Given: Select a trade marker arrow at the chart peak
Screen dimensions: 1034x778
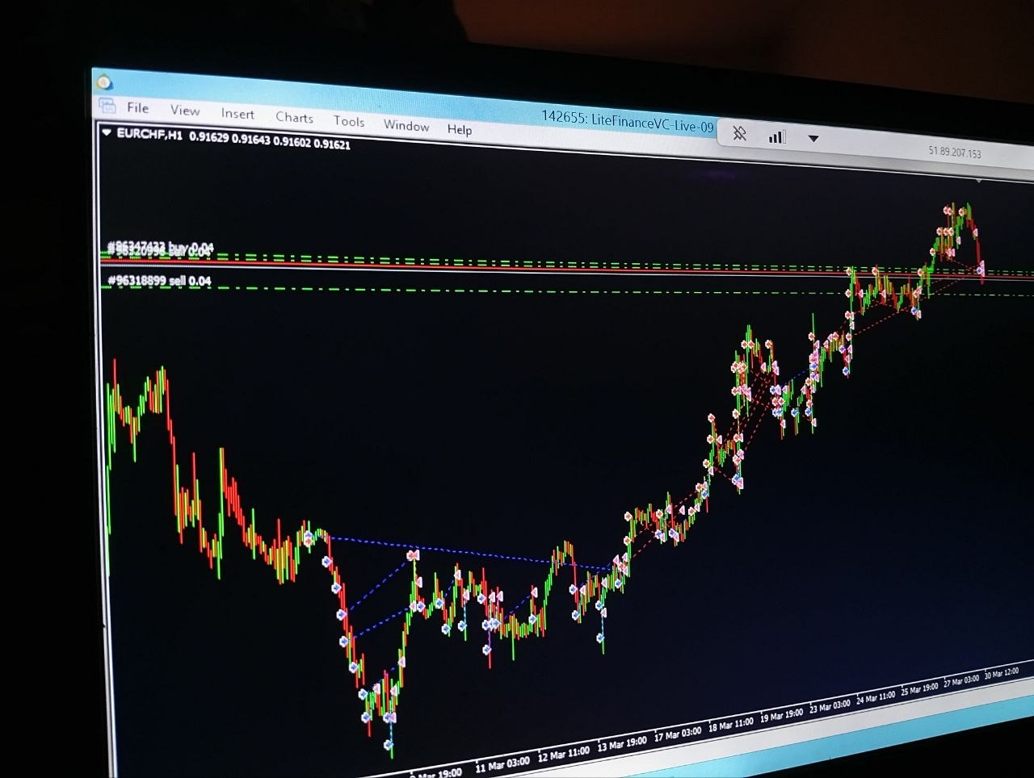Looking at the screenshot, I should coord(945,211).
